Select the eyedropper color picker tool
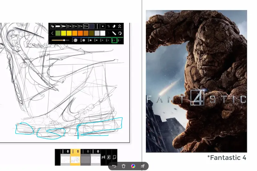Screen dimensions: 257x171 coord(114,33)
